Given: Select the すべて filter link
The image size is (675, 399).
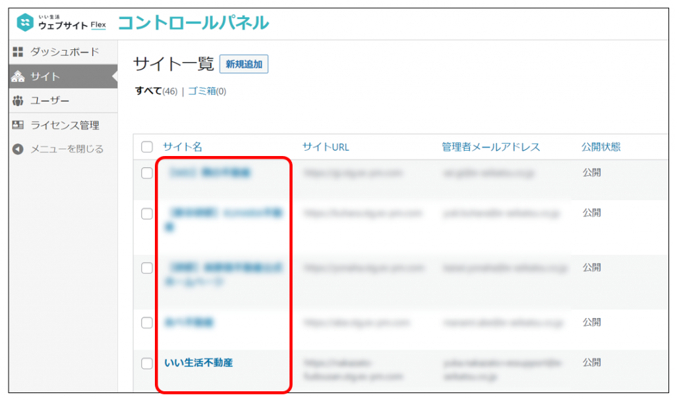Looking at the screenshot, I should [148, 92].
